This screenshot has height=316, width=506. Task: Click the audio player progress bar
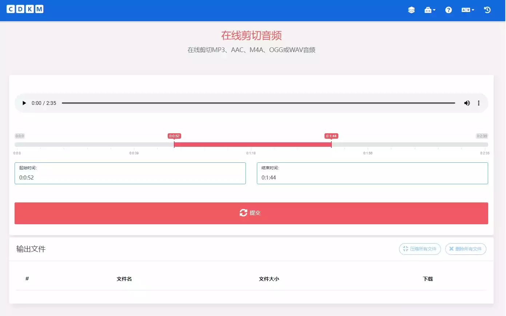(258, 103)
